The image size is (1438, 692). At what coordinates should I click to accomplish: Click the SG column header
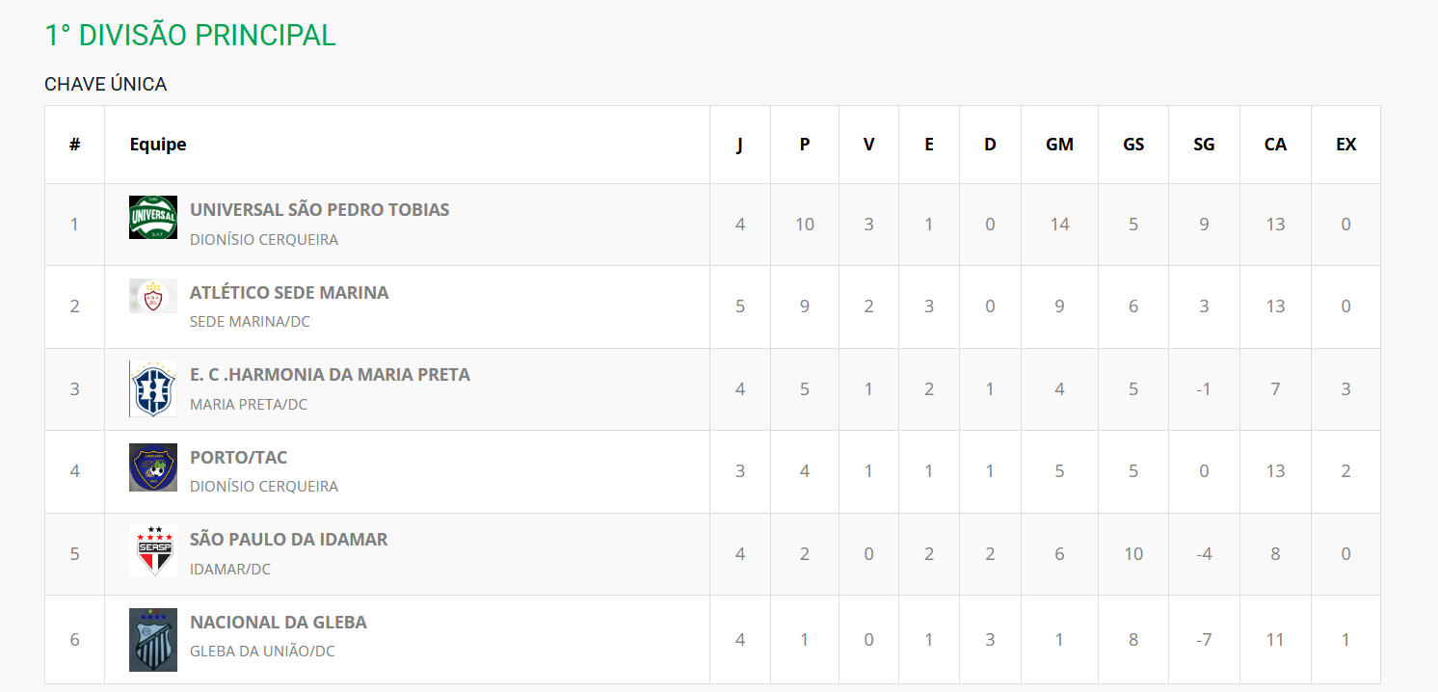pyautogui.click(x=1204, y=145)
